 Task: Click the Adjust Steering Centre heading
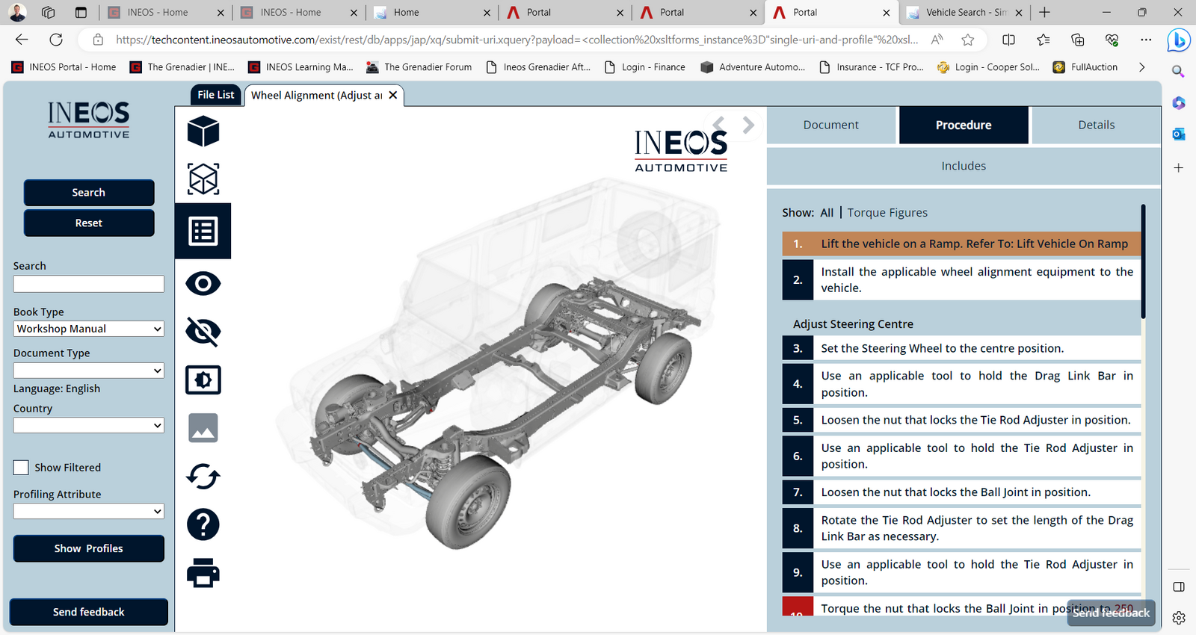pyautogui.click(x=853, y=324)
